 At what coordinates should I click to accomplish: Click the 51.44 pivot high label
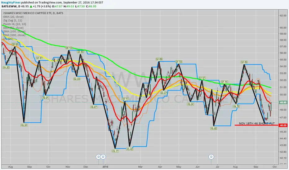224,82
